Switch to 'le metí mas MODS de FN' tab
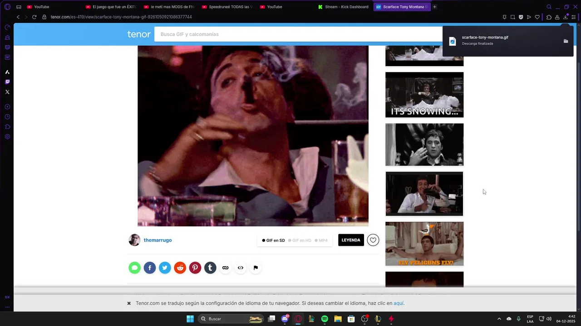581x326 pixels. click(169, 7)
